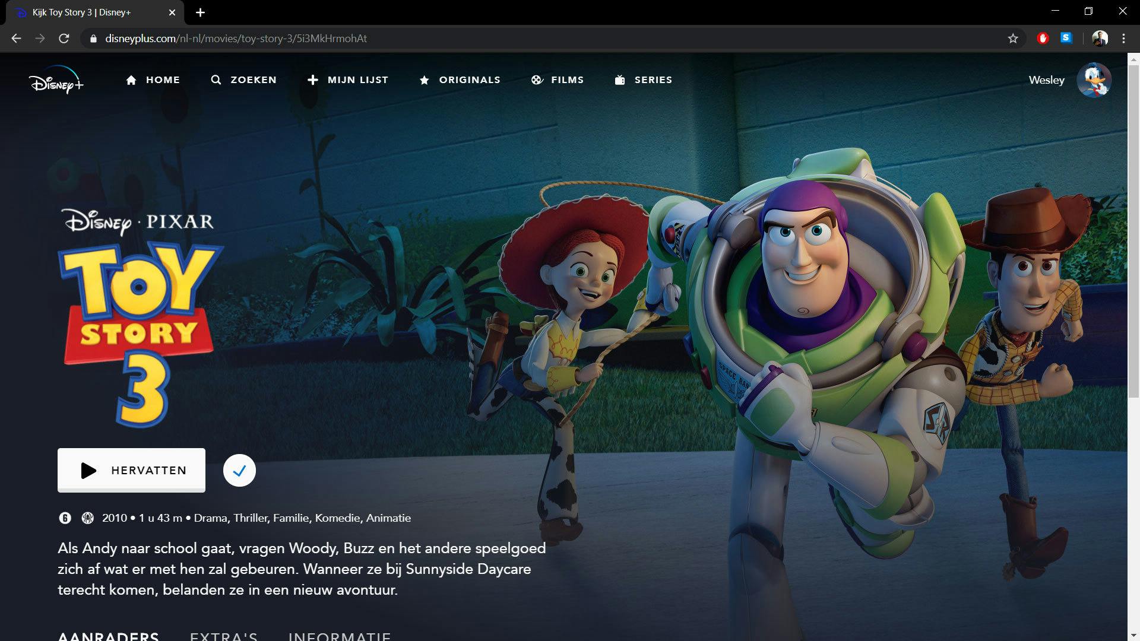This screenshot has width=1140, height=641.
Task: Click the Mijn Lijst plus toggle
Action: pos(313,80)
